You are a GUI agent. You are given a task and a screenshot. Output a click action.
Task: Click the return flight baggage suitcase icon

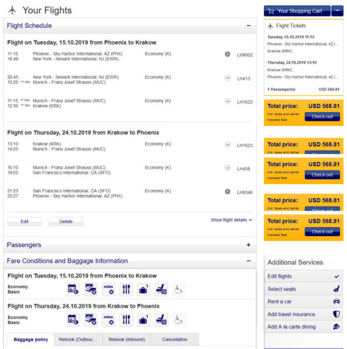point(143,320)
